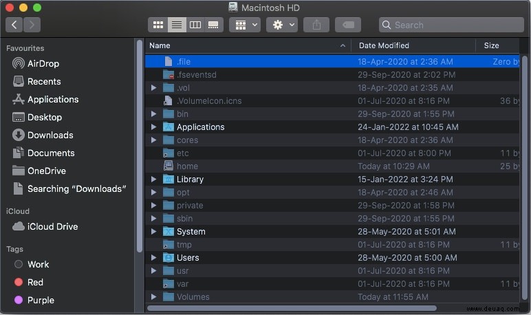The height and width of the screenshot is (315, 531).
Task: Select the Users folder icon
Action: coord(169,258)
